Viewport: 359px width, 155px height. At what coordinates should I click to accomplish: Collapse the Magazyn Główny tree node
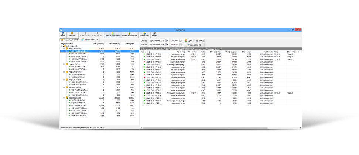(64, 48)
